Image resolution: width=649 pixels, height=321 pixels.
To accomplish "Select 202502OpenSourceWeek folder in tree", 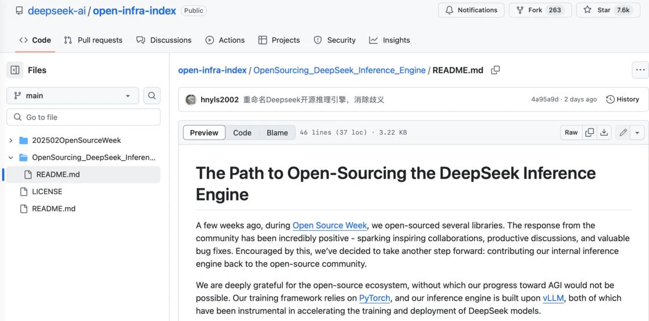I will click(76, 141).
